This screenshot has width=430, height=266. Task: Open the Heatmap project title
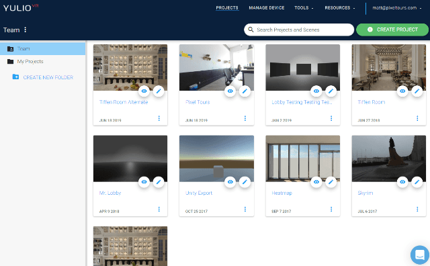(x=282, y=193)
